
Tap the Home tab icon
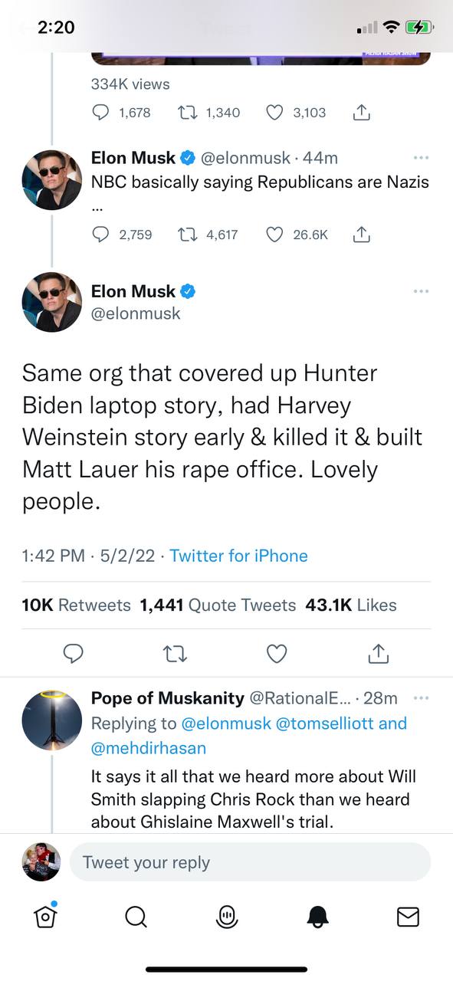46,915
